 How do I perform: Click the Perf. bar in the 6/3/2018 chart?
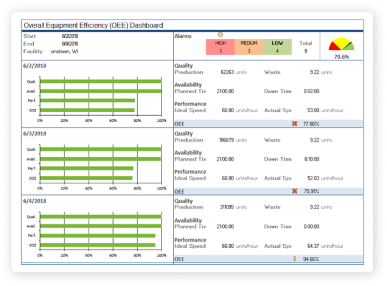click(x=87, y=168)
